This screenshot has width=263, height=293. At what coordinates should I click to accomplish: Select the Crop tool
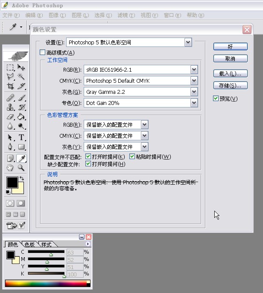click(10, 86)
